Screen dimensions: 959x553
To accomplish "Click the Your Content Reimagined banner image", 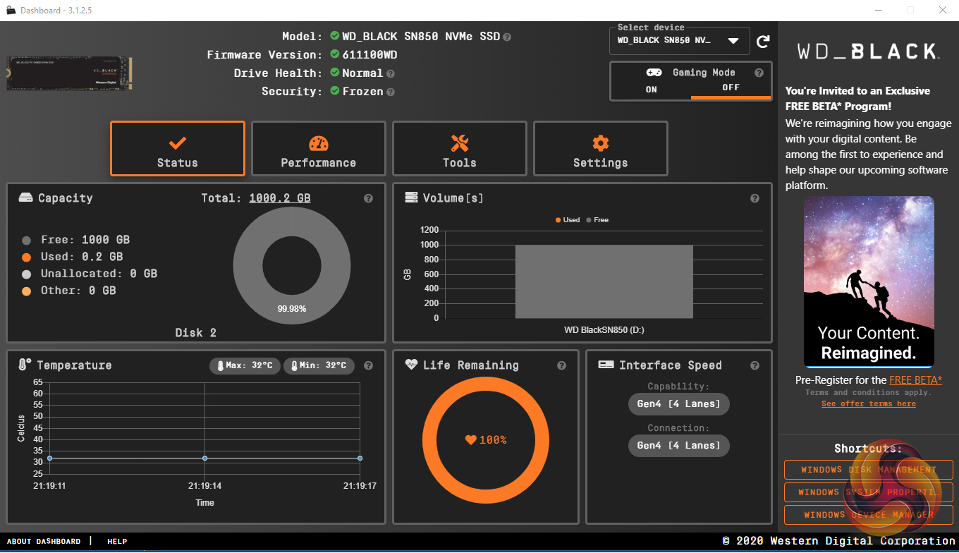I will click(869, 282).
